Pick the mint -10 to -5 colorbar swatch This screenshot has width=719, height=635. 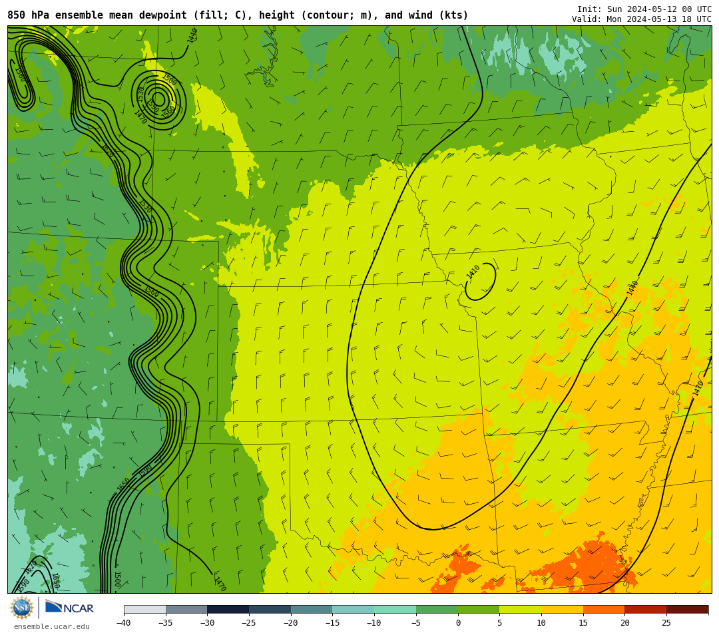[x=395, y=609]
